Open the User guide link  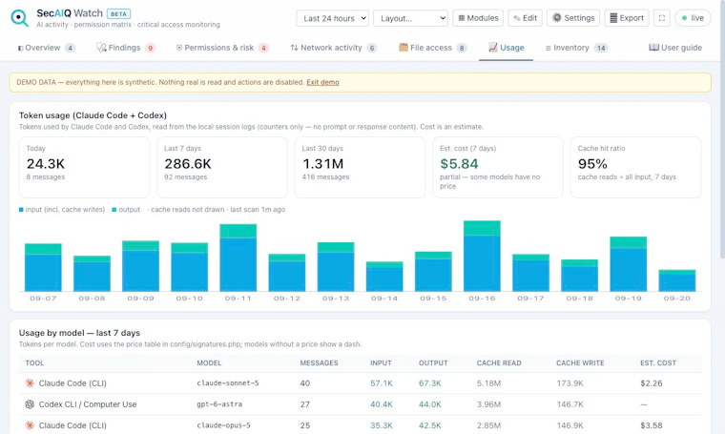coord(675,48)
